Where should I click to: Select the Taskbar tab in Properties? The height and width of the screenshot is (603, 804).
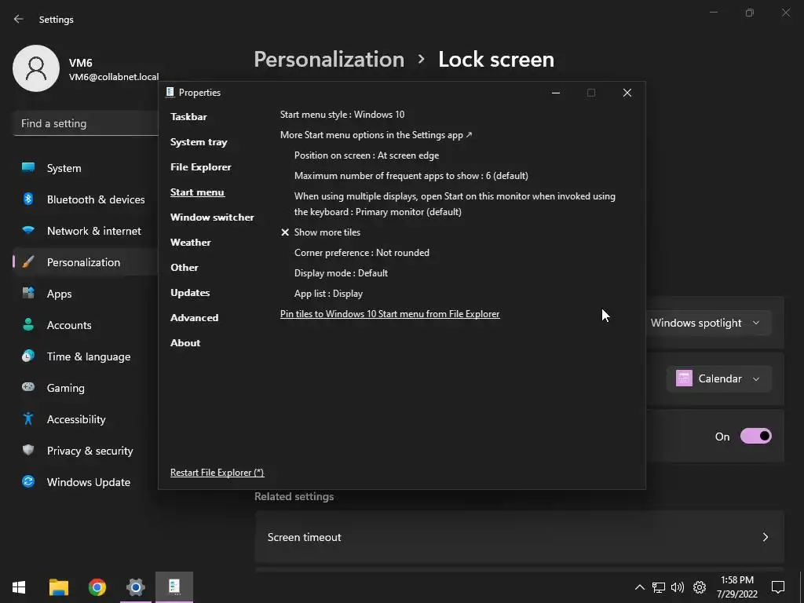(x=188, y=117)
